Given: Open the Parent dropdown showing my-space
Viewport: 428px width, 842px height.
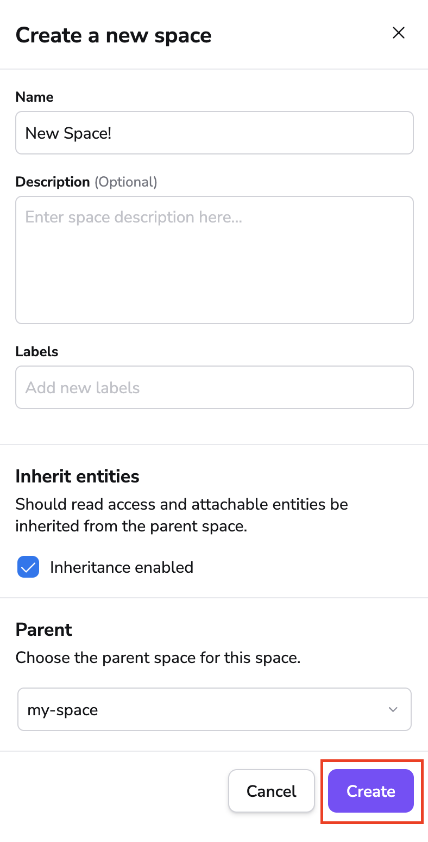Looking at the screenshot, I should pyautogui.click(x=214, y=709).
